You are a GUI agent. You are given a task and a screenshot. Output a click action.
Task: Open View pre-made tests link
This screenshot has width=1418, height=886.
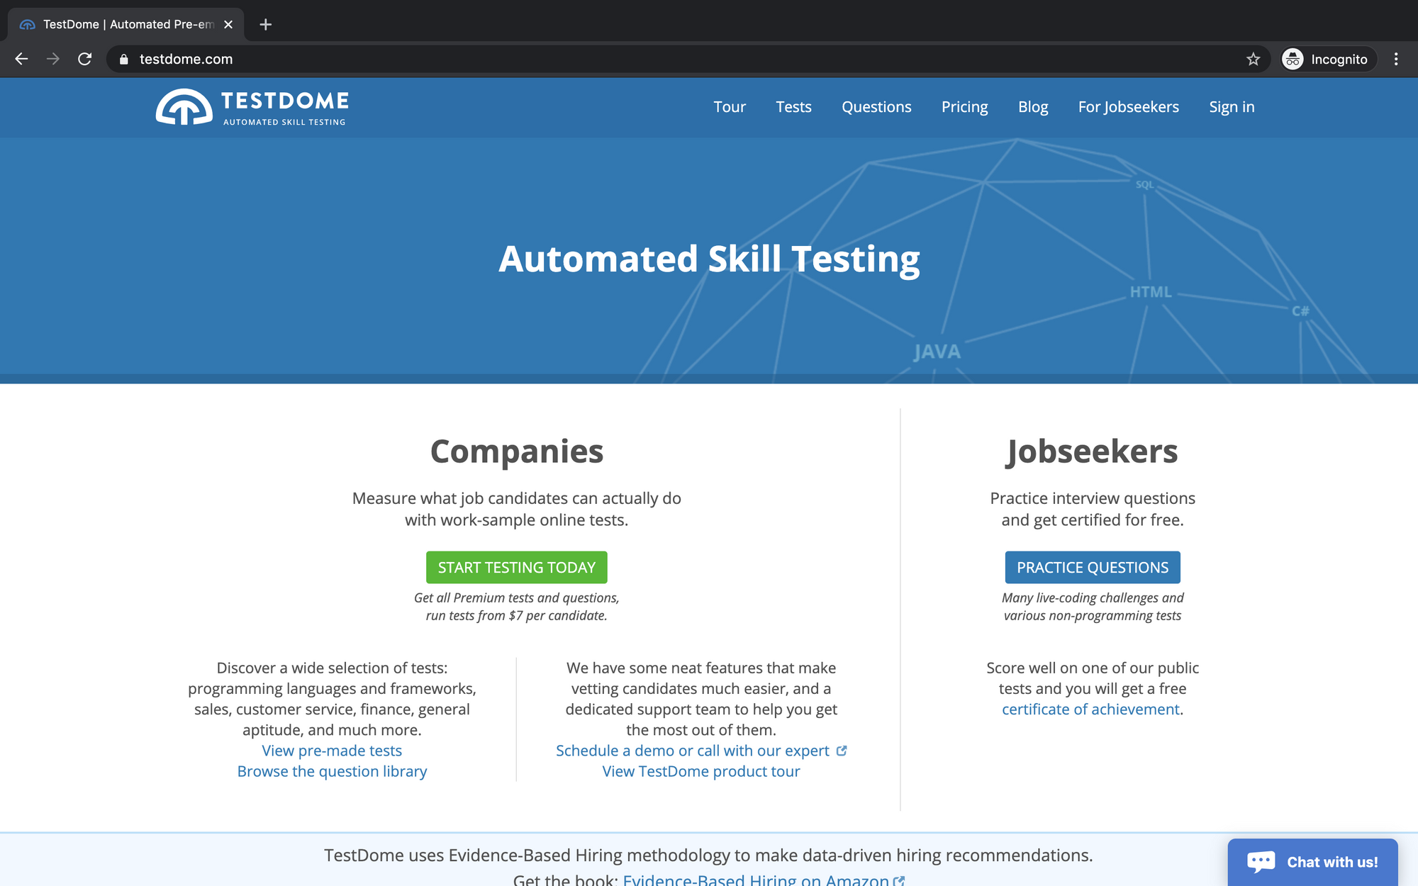point(332,751)
